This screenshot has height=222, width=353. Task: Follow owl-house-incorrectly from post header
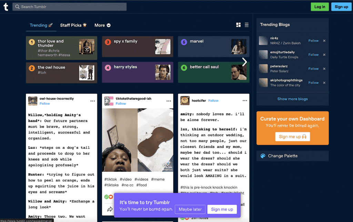click(x=44, y=103)
